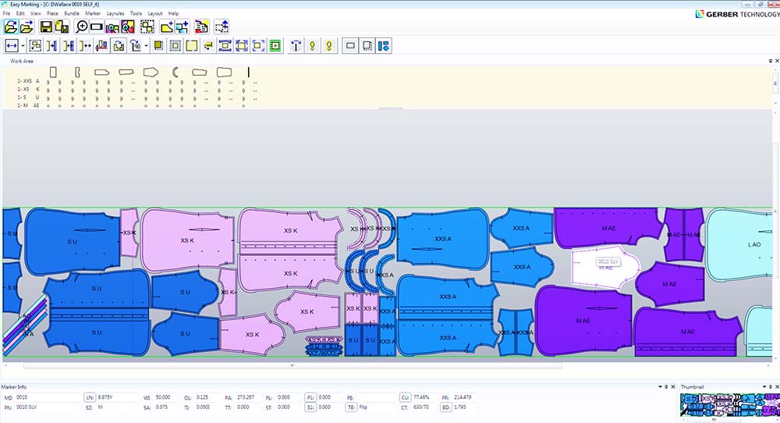780x423 pixels.
Task: Open the Layrules menu
Action: click(x=116, y=13)
